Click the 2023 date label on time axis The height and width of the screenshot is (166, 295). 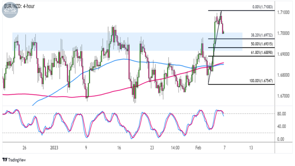pos(54,148)
